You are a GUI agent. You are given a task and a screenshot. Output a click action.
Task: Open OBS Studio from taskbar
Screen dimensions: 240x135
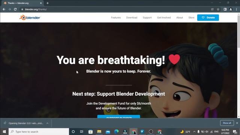(151, 132)
